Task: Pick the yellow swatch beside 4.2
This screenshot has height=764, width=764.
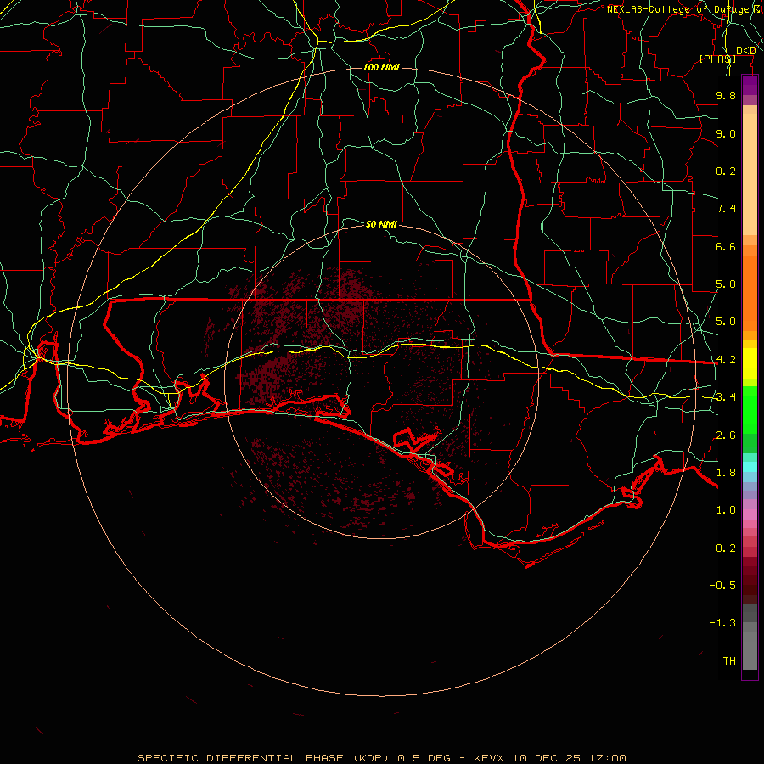Action: [x=750, y=363]
